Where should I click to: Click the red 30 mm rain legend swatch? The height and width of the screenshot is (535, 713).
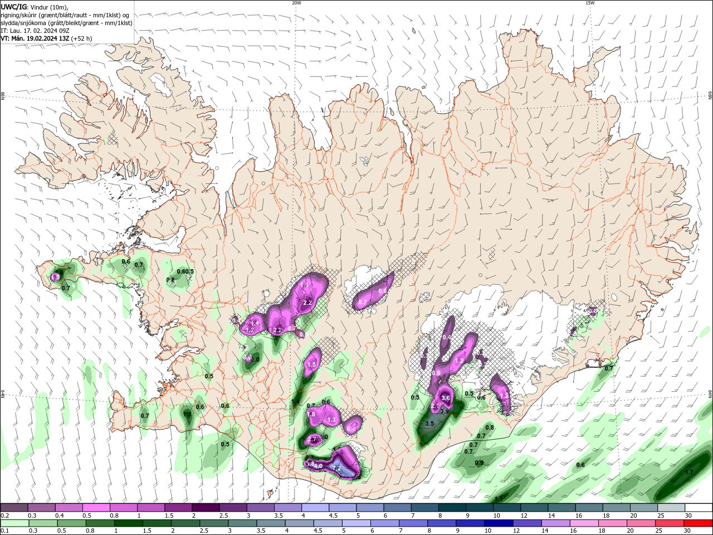click(699, 523)
